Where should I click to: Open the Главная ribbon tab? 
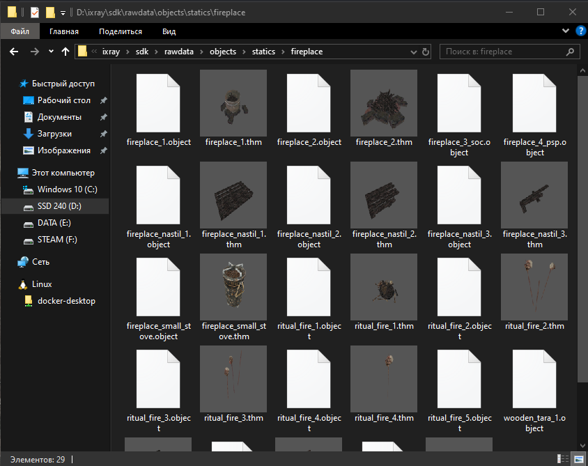64,31
